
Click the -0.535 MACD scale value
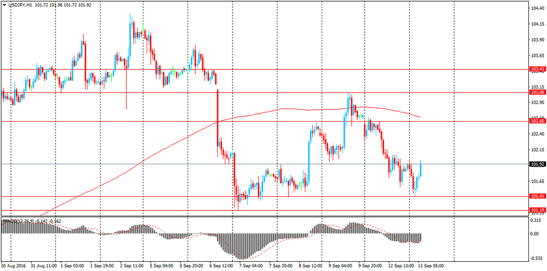click(x=537, y=258)
